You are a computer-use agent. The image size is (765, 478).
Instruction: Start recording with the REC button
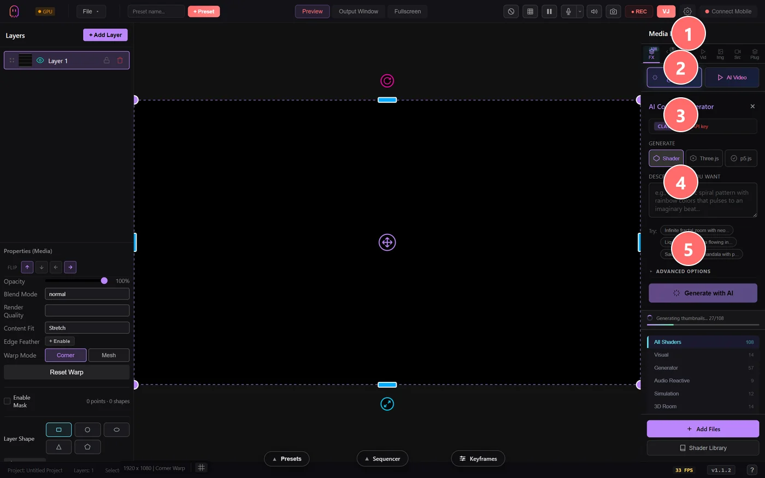pos(639,11)
